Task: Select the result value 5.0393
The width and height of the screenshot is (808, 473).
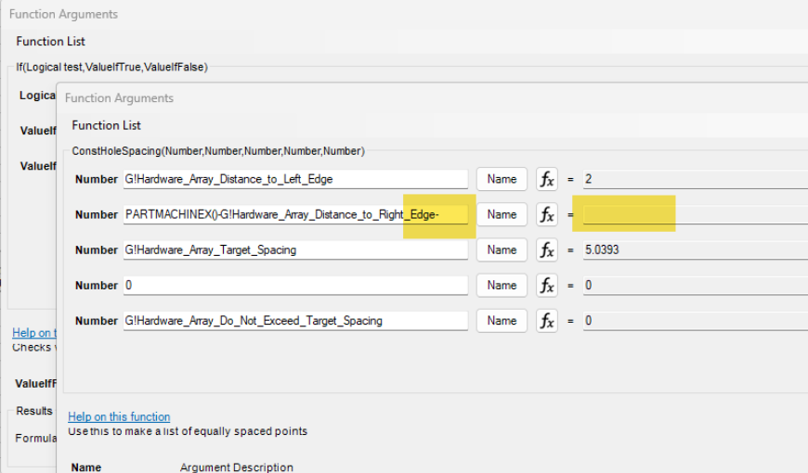Action: pyautogui.click(x=692, y=249)
